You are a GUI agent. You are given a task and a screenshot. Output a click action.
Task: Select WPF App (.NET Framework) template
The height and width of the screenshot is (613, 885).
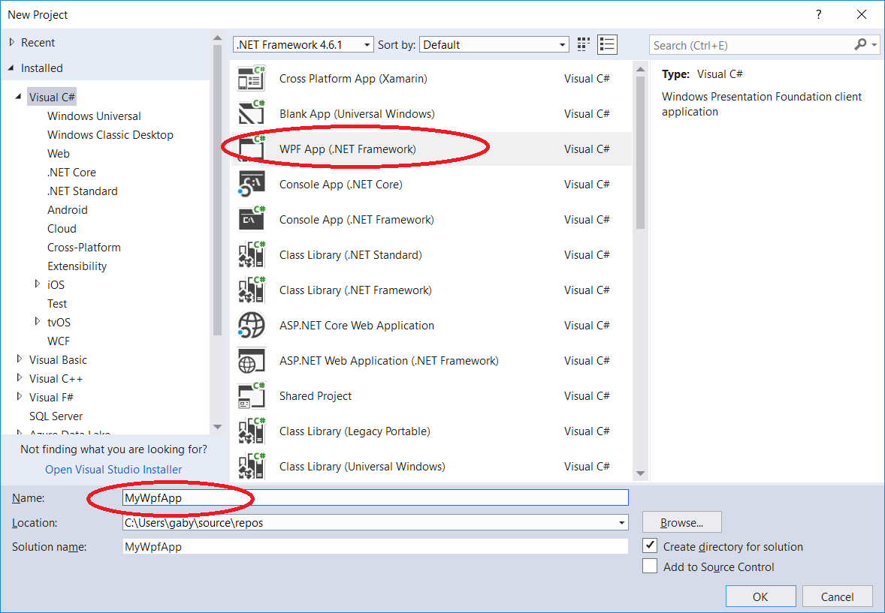tap(431, 149)
